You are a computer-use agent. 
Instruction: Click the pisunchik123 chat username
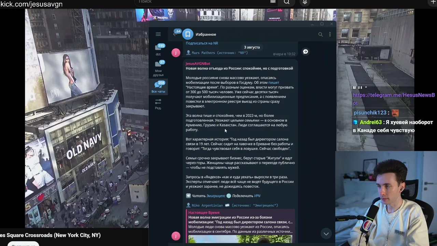click(370, 112)
